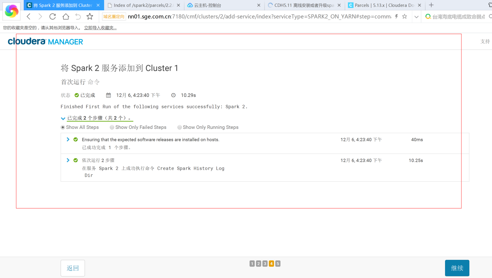Click green check on Ensuring releases step
Screen dimensions: 492x278
click(76, 140)
